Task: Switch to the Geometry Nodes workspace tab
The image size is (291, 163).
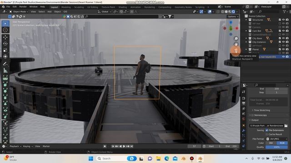Action: (183, 7)
